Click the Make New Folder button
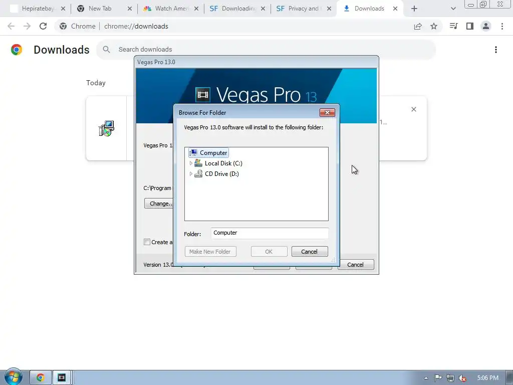Viewport: 513px width, 385px height. [x=210, y=252]
